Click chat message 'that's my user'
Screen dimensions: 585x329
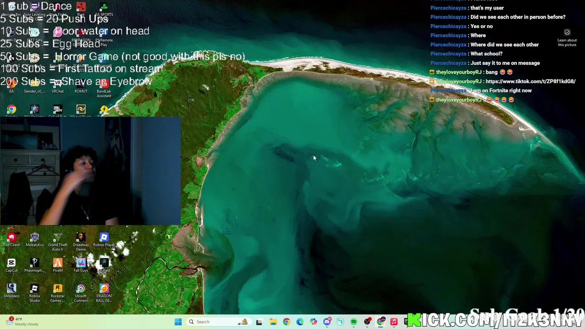coord(487,8)
